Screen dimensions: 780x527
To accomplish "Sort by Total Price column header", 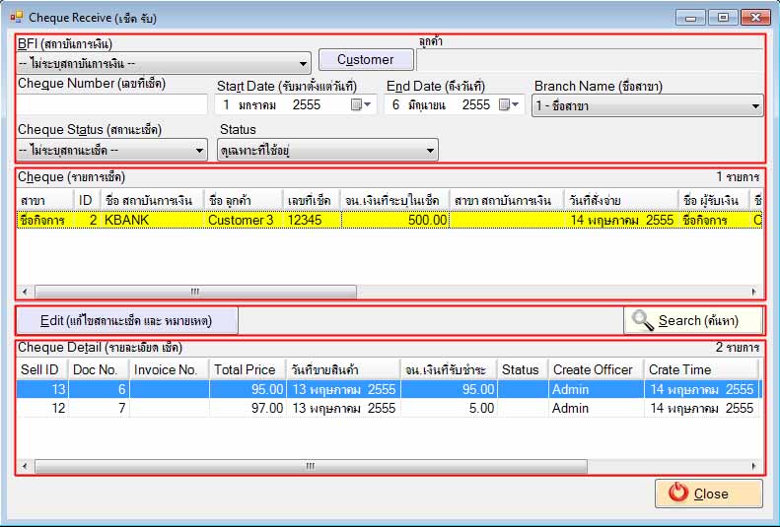I will pos(245,369).
